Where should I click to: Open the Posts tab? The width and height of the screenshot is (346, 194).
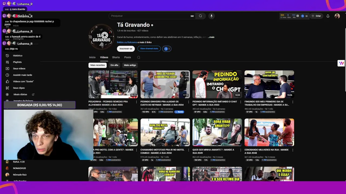pos(128,57)
